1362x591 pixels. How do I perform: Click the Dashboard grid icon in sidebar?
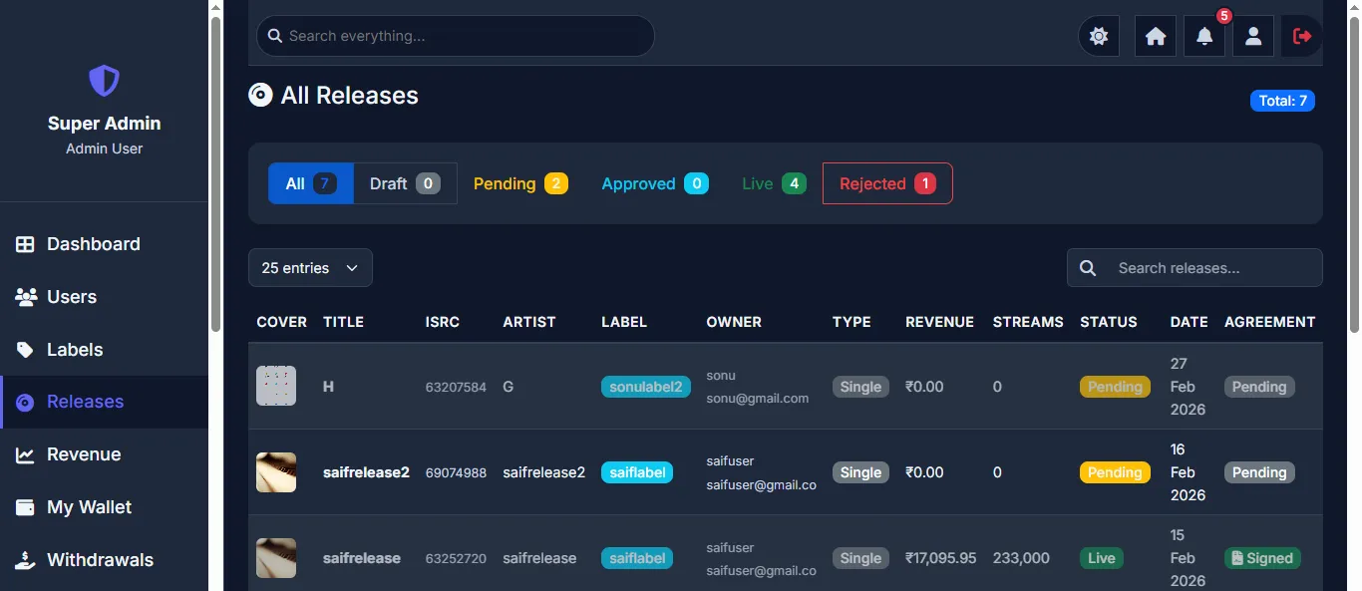[26, 244]
